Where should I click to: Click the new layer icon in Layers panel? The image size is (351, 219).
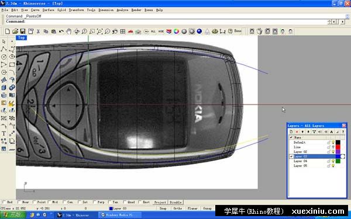pyautogui.click(x=291, y=132)
